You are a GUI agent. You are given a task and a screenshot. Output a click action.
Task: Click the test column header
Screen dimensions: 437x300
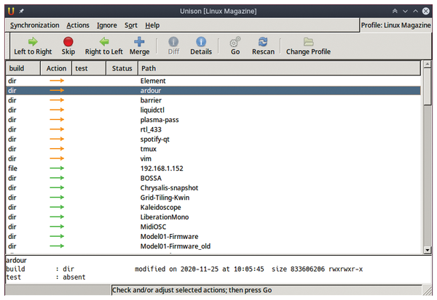tap(89, 68)
